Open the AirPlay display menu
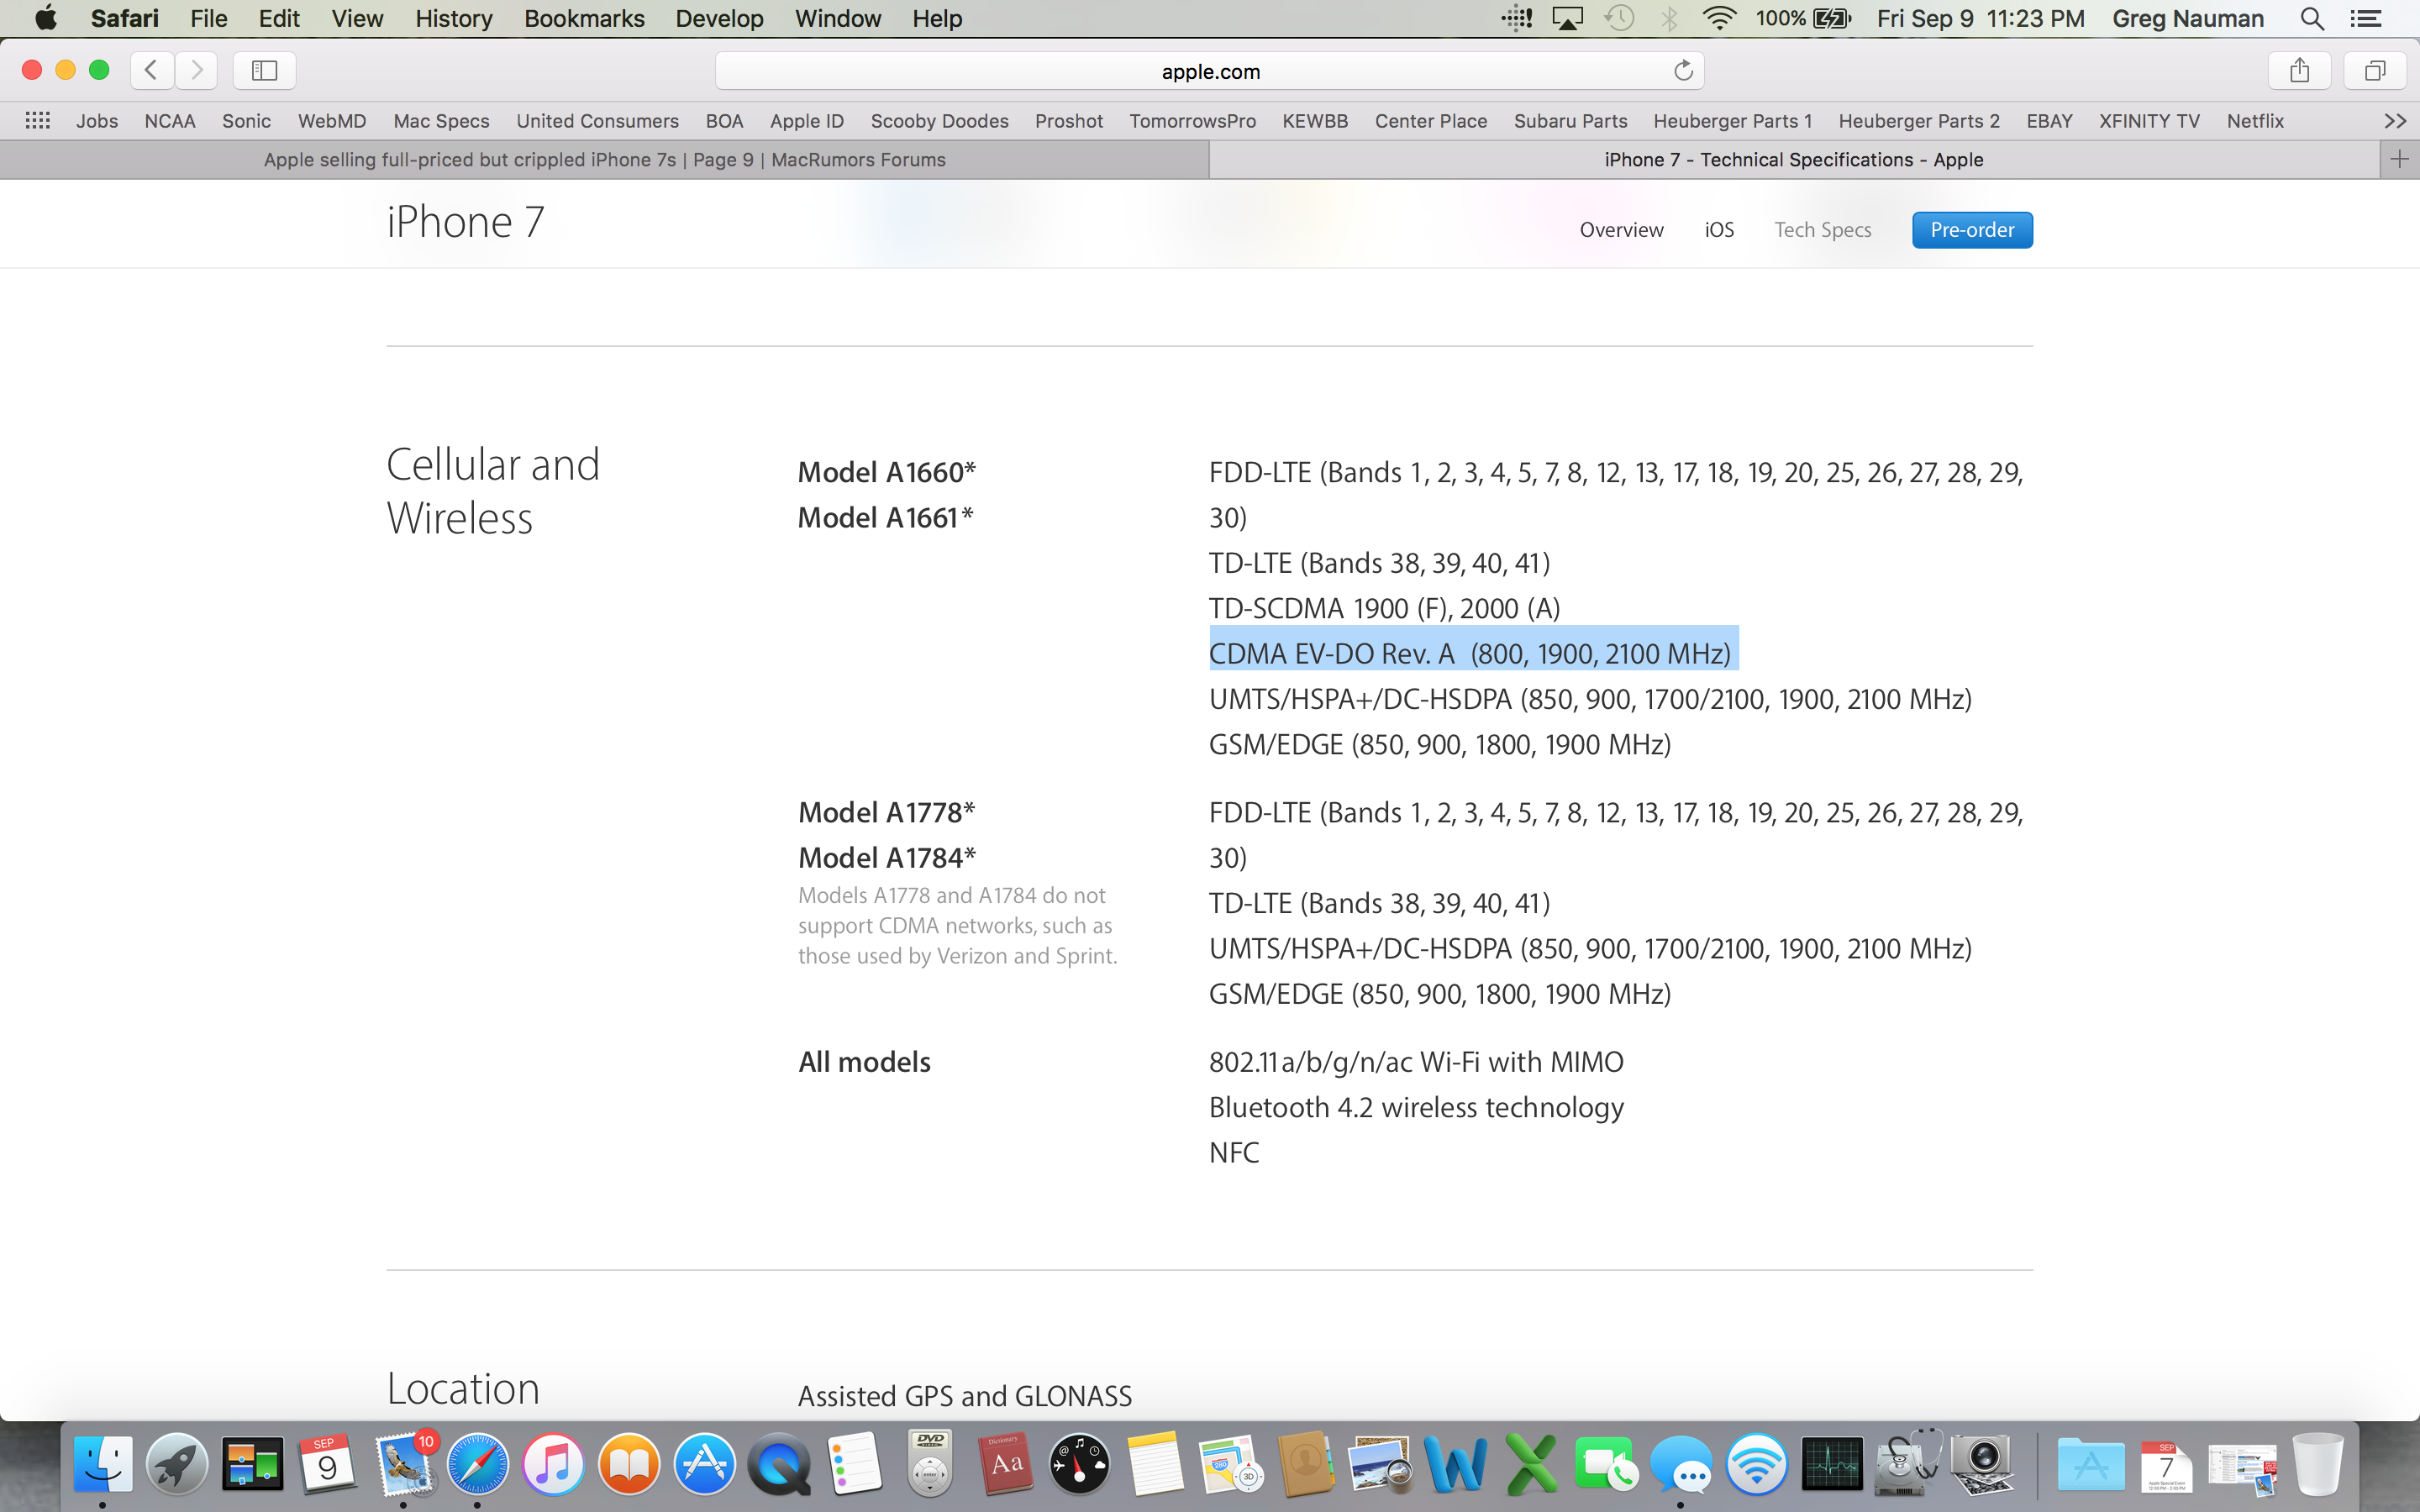The width and height of the screenshot is (2420, 1512). pos(1567,18)
